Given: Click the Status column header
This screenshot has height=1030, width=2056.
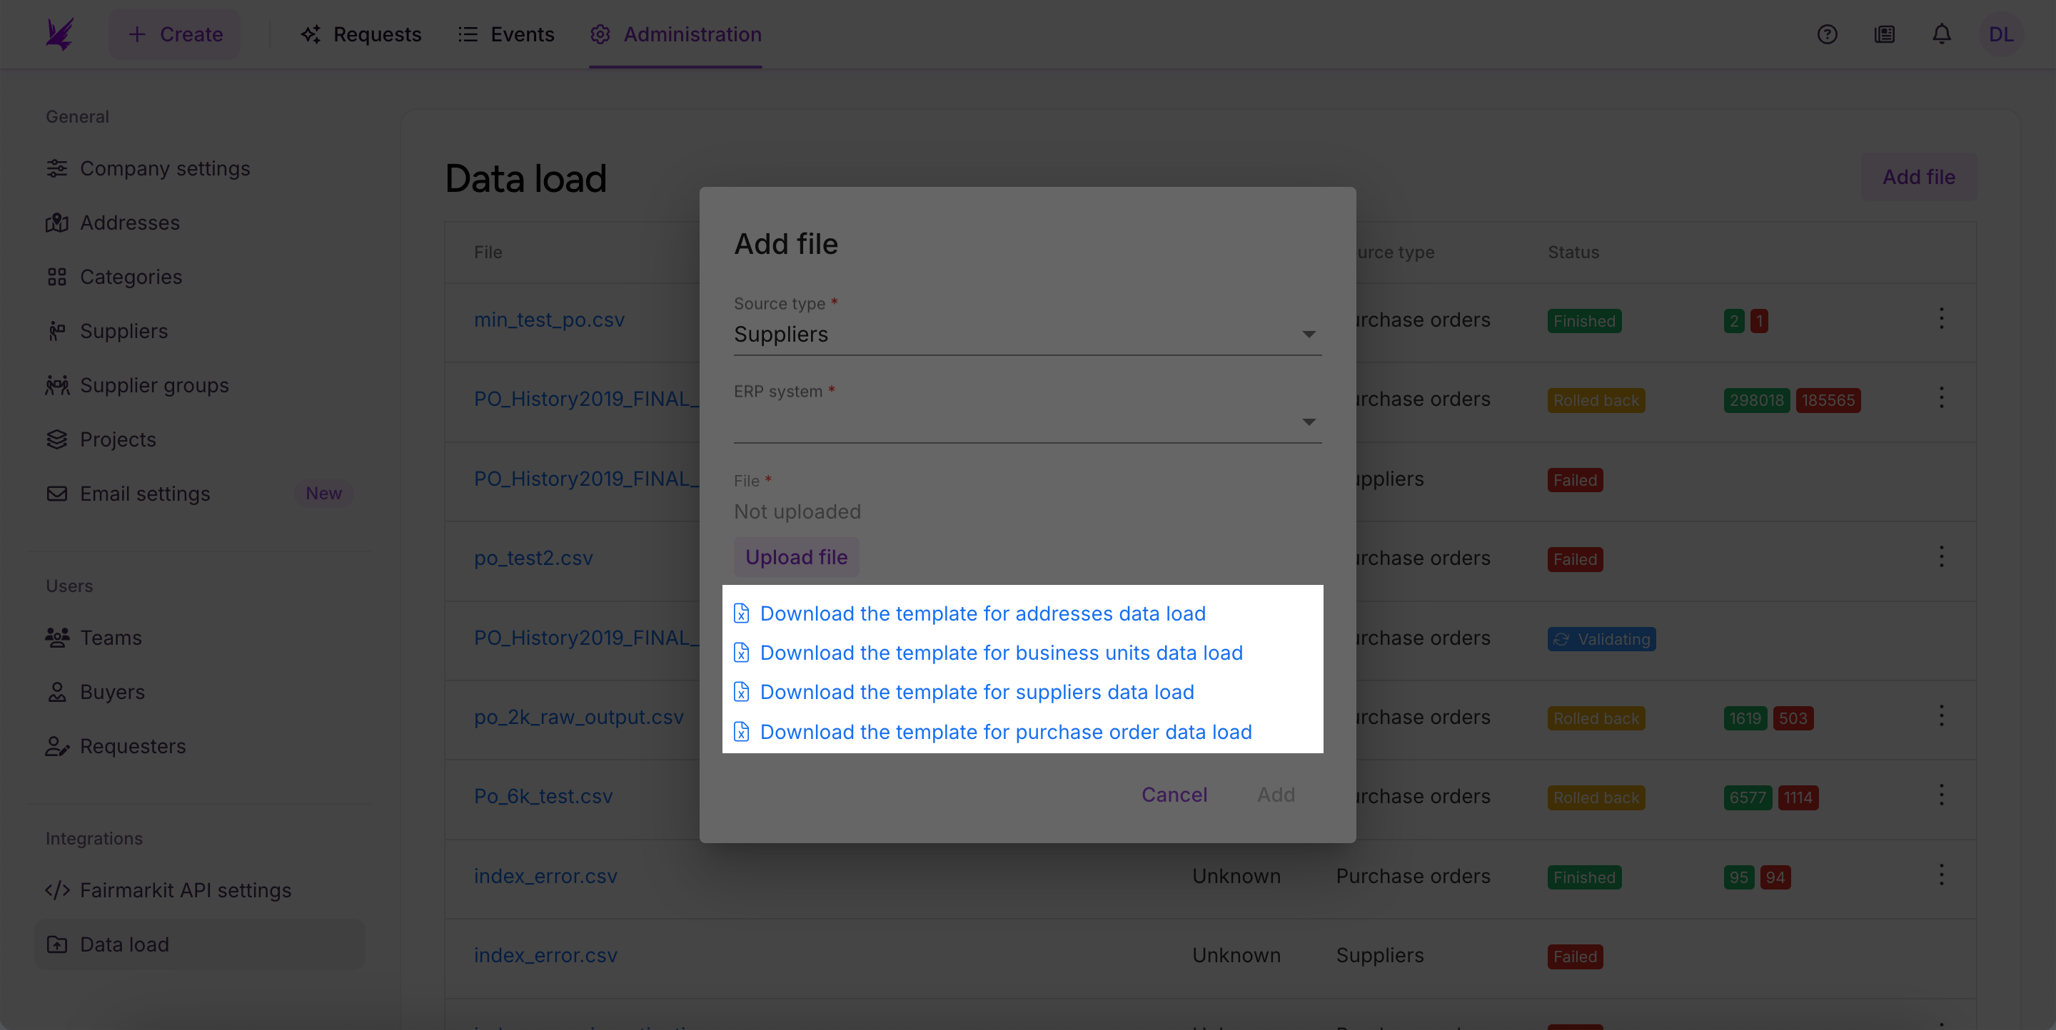Looking at the screenshot, I should pos(1573,252).
